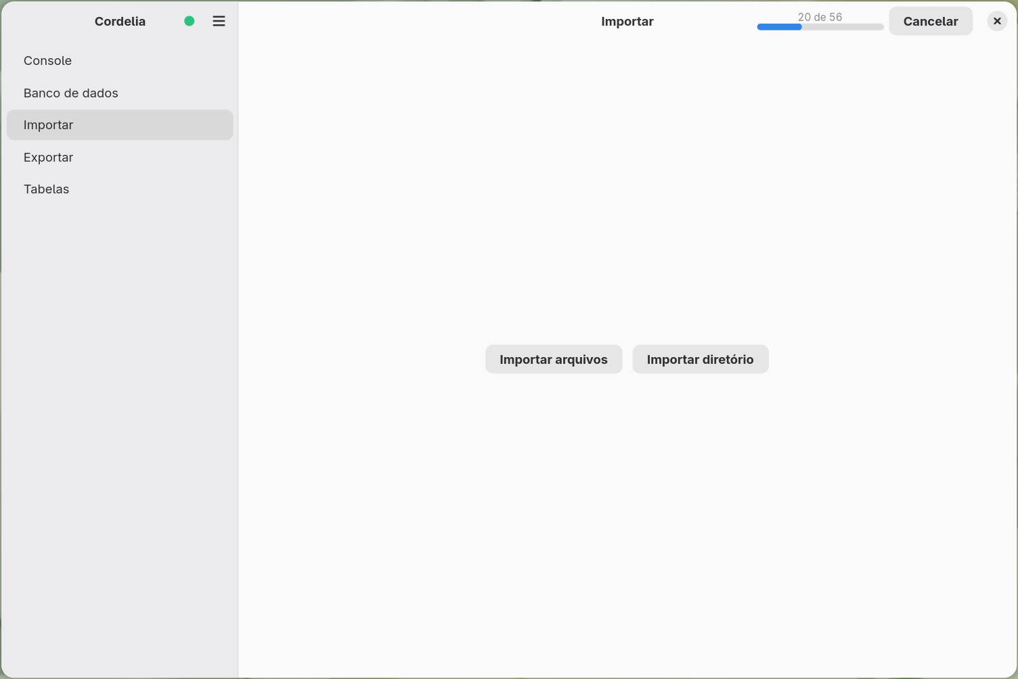Close the window with the X button
Viewport: 1018px width, 679px height.
pos(997,21)
